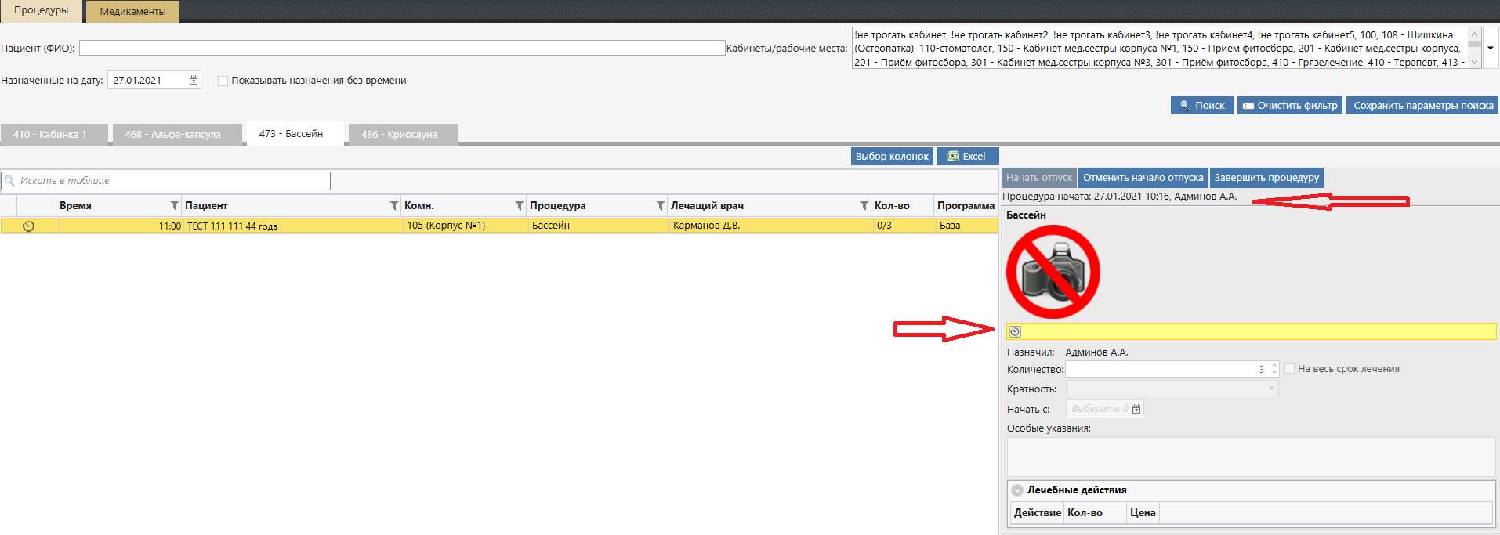The image size is (1500, 535).
Task: Click the Завершить процедуру button
Action: point(1266,178)
